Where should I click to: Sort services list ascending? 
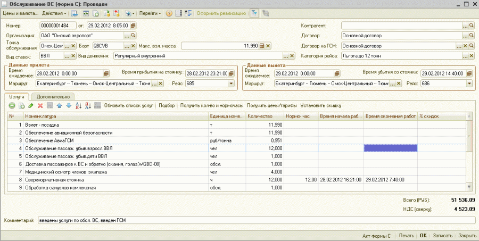point(79,106)
